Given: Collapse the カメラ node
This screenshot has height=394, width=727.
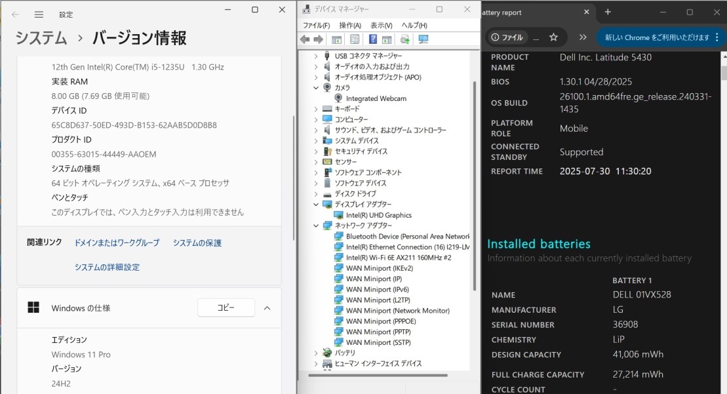Looking at the screenshot, I should (x=316, y=88).
